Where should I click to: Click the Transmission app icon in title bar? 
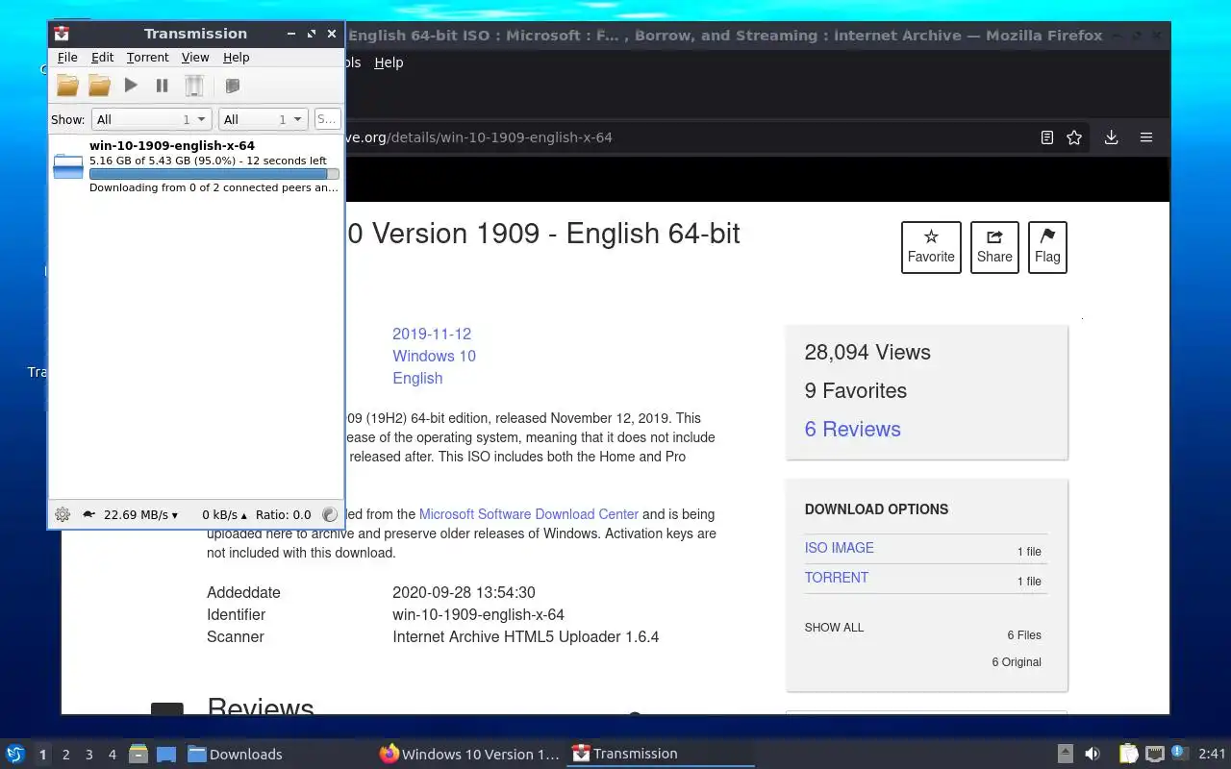(x=63, y=34)
